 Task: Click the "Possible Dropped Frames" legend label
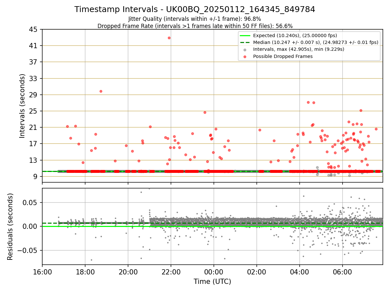(x=283, y=56)
